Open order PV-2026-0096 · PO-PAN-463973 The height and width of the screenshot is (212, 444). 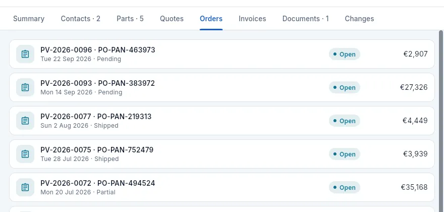[x=222, y=54]
